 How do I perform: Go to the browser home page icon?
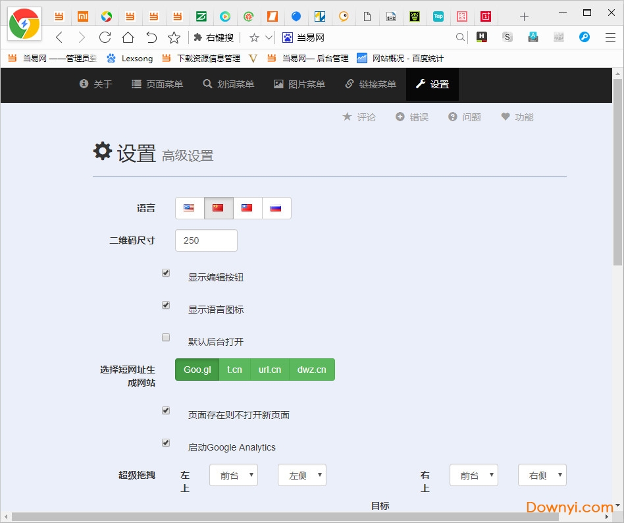coord(128,38)
